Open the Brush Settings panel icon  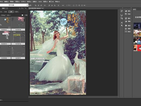(122, 18)
